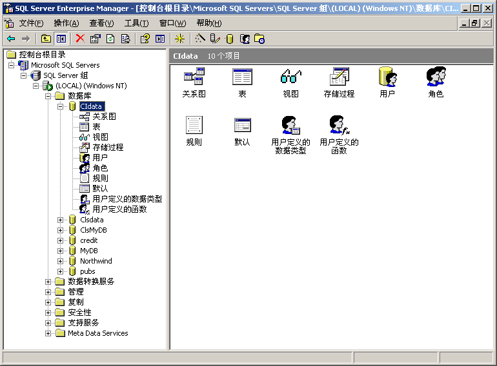Screen dimensions: 497x366
Task: Click the Back arrow toolbar button
Action: point(11,39)
